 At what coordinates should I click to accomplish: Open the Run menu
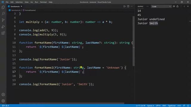click(x=36, y=2)
